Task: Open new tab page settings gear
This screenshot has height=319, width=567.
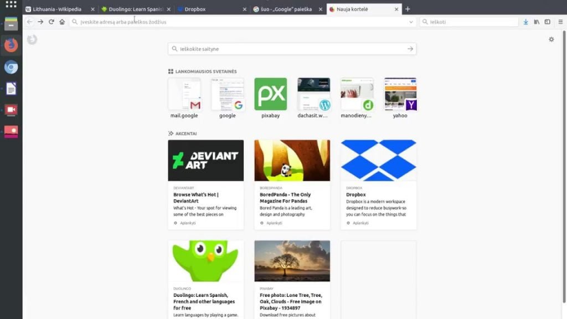Action: (551, 39)
